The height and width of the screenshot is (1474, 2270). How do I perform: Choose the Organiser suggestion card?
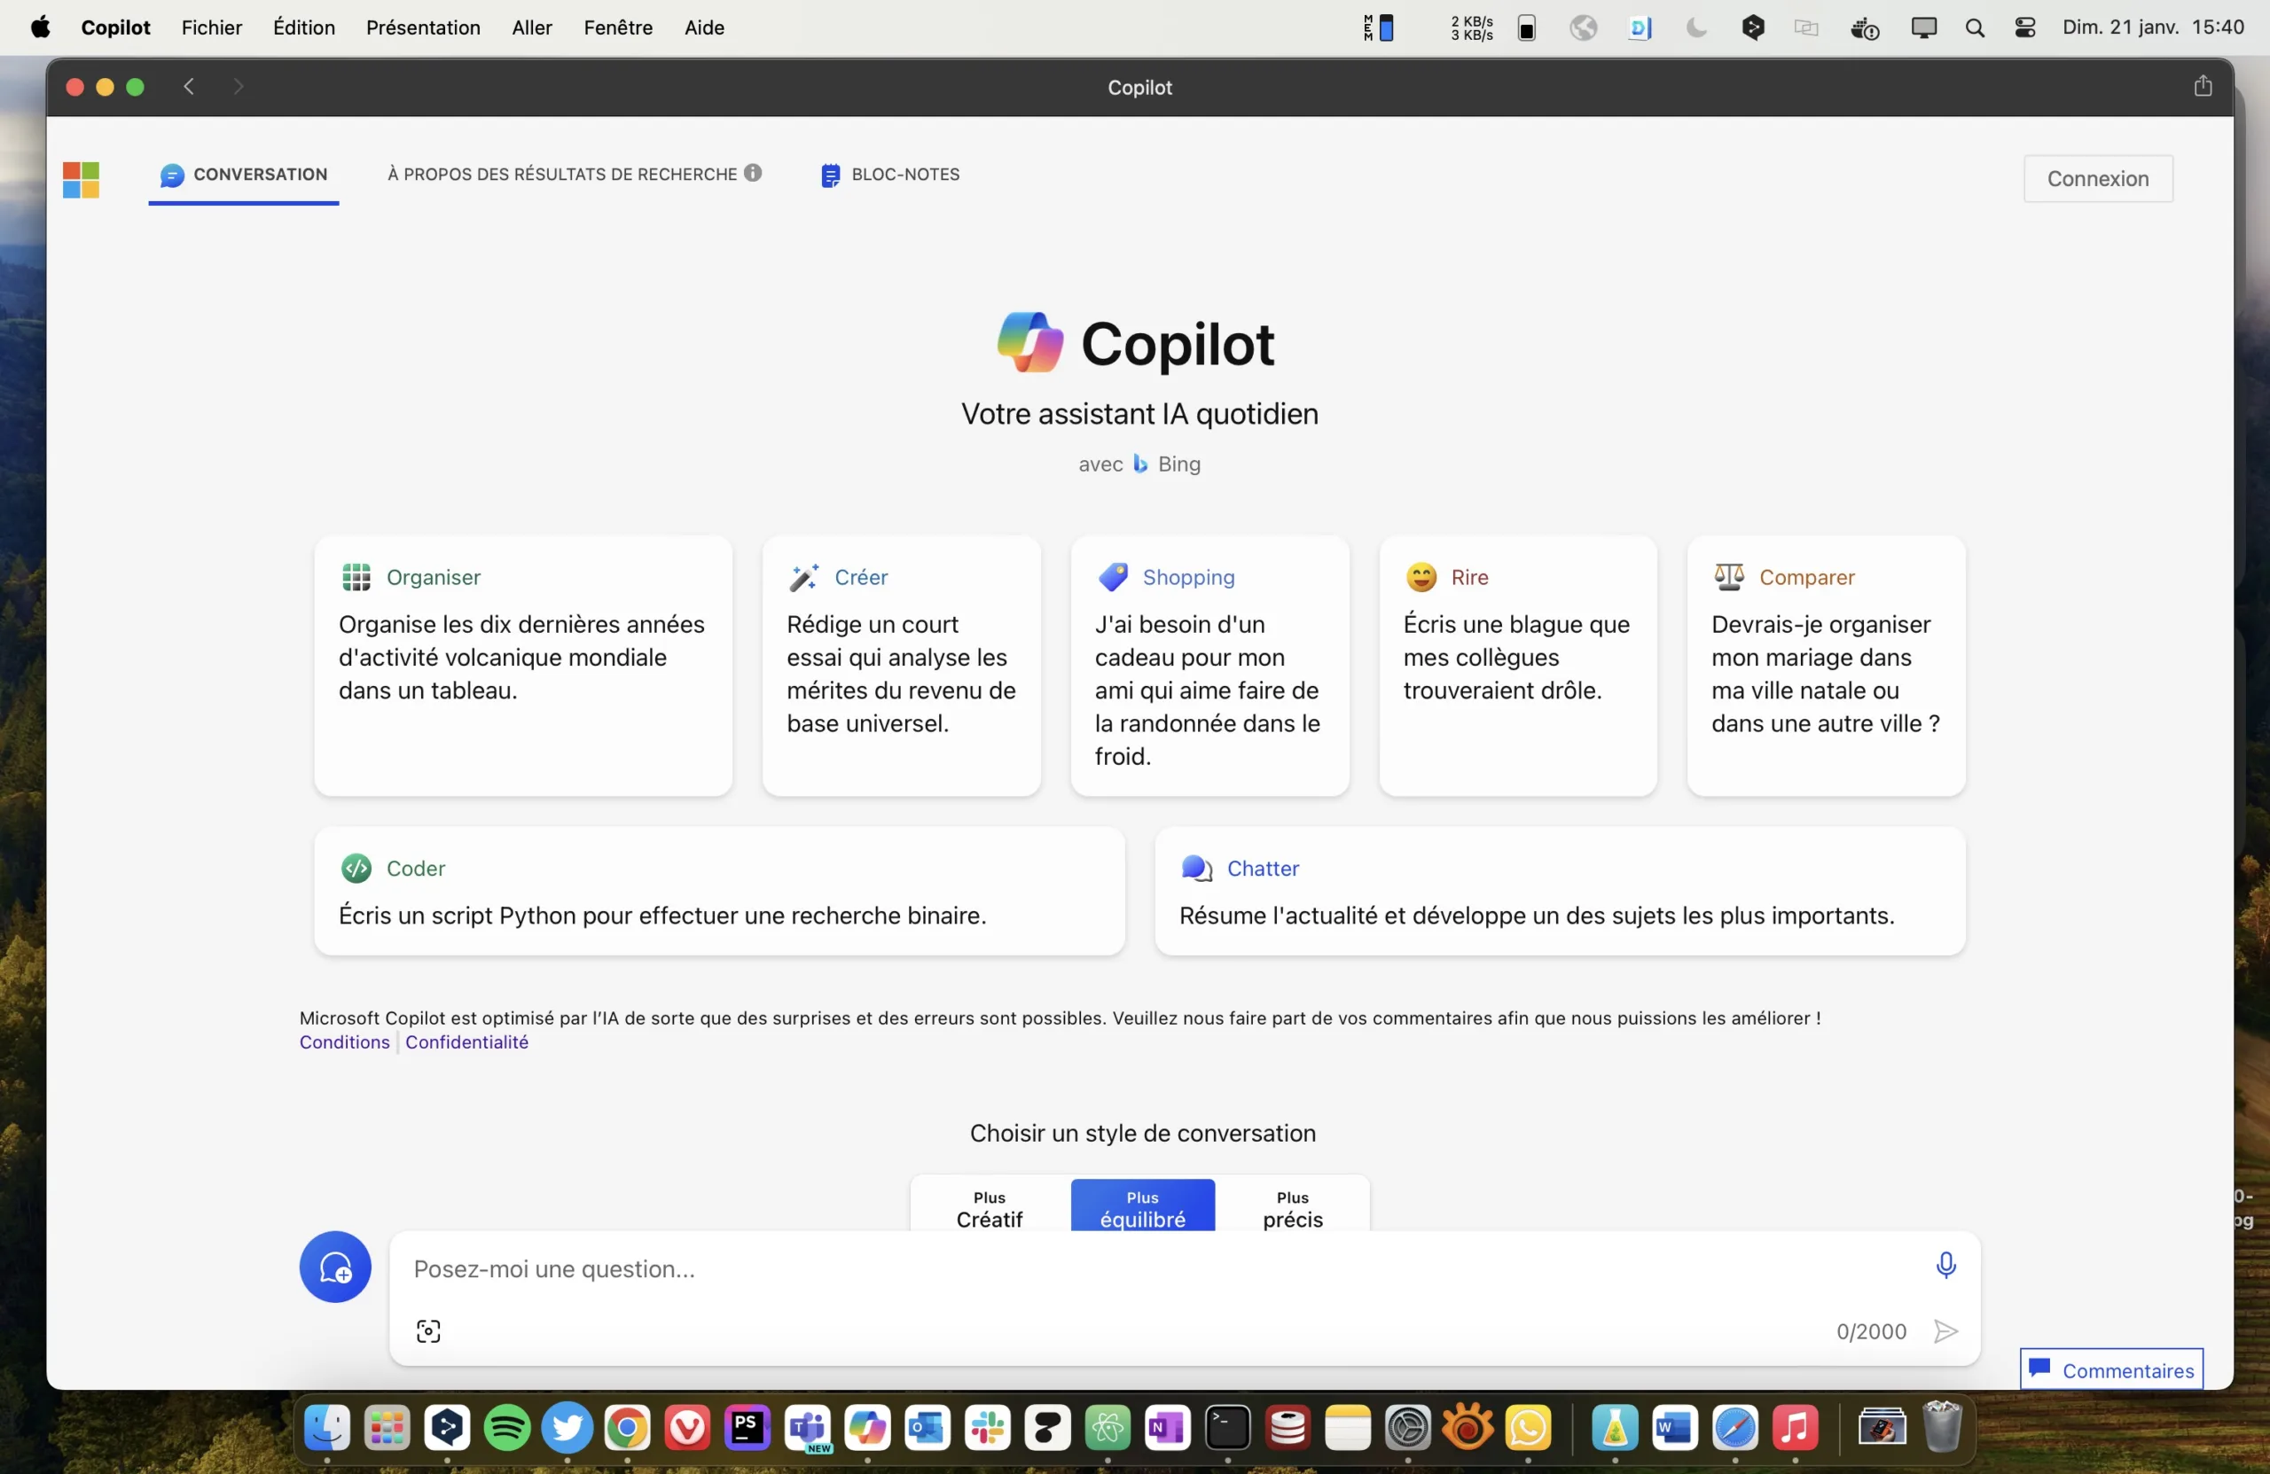[524, 666]
